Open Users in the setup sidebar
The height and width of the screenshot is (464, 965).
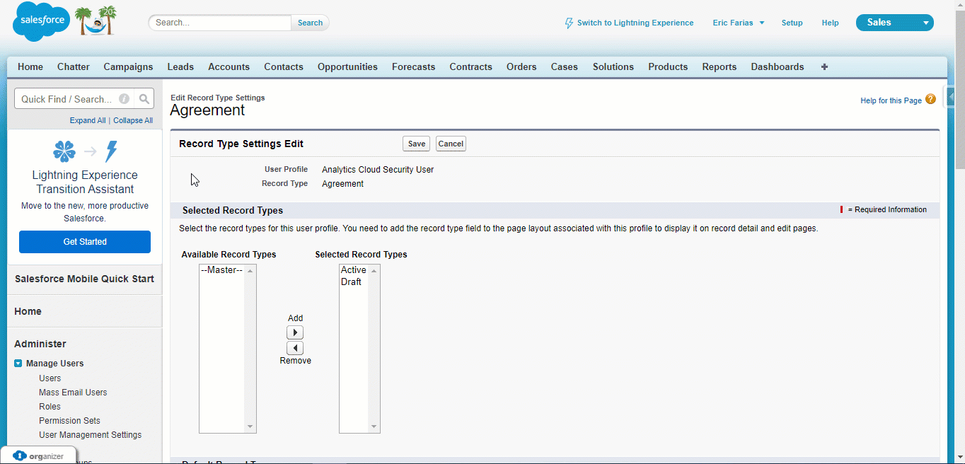pyautogui.click(x=50, y=378)
